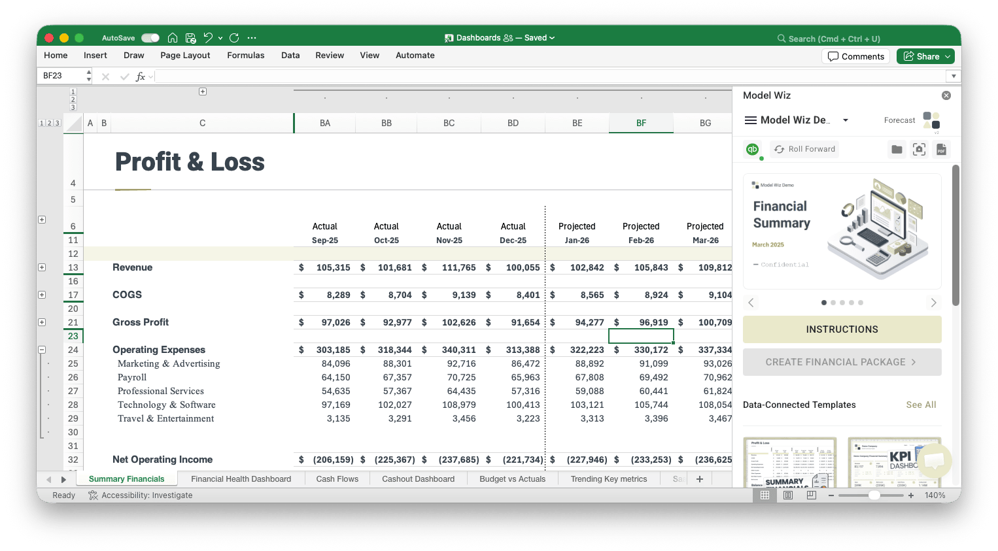Click the zoom slider handle
Image resolution: width=998 pixels, height=551 pixels.
[874, 495]
